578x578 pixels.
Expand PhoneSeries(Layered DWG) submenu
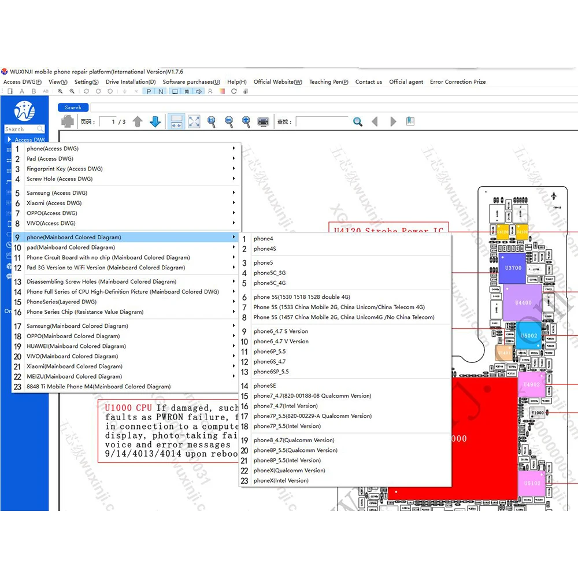[127, 302]
